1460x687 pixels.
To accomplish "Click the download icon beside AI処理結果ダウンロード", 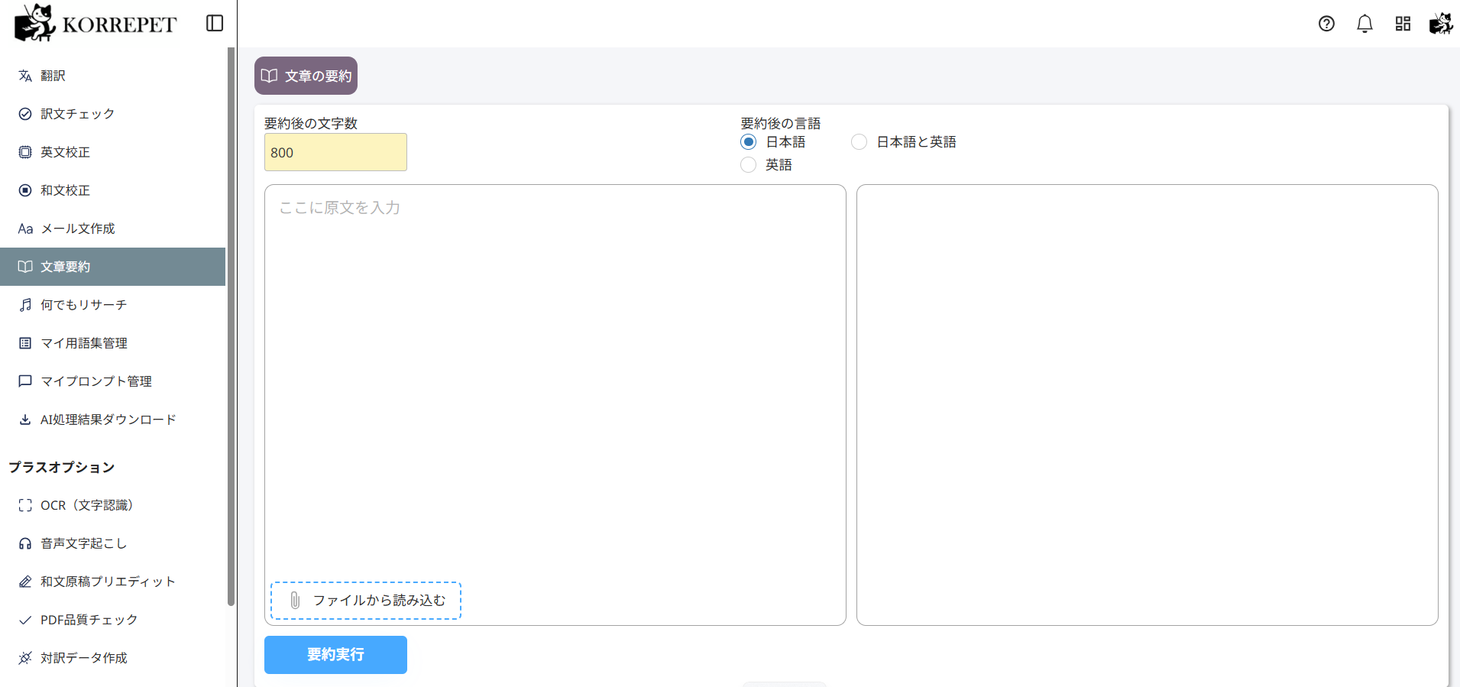I will (x=25, y=420).
